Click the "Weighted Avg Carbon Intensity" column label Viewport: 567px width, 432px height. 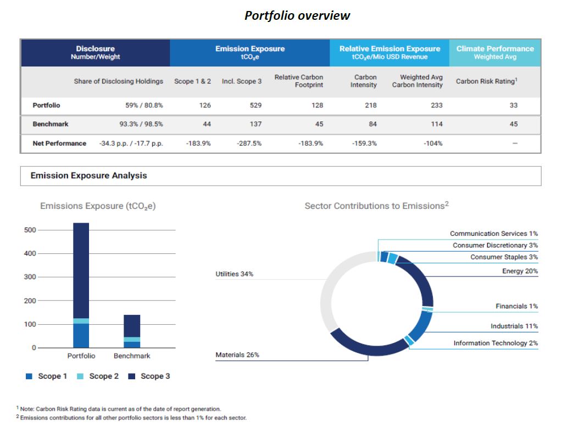pos(418,81)
